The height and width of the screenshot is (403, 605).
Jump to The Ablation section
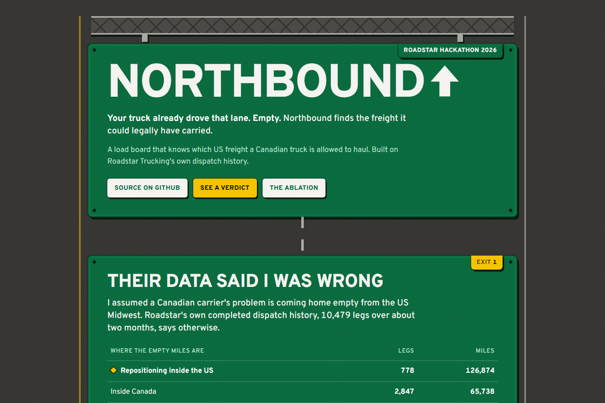294,188
